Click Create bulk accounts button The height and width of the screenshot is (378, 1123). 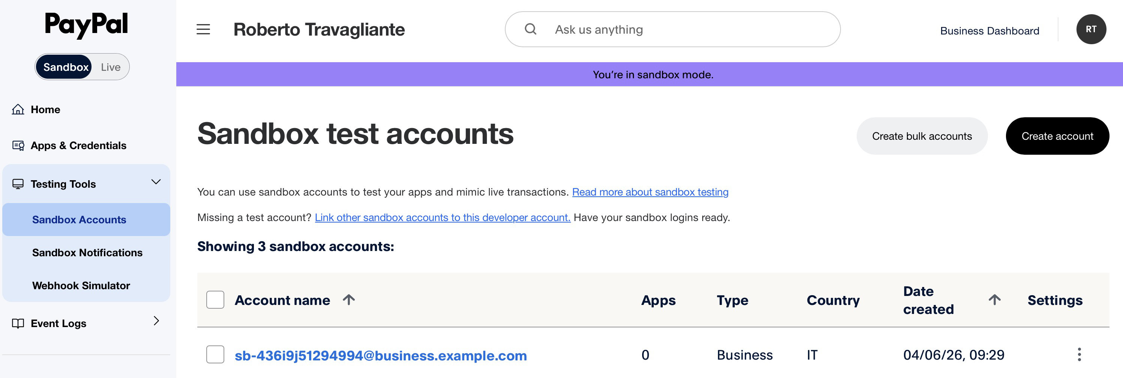pos(922,136)
